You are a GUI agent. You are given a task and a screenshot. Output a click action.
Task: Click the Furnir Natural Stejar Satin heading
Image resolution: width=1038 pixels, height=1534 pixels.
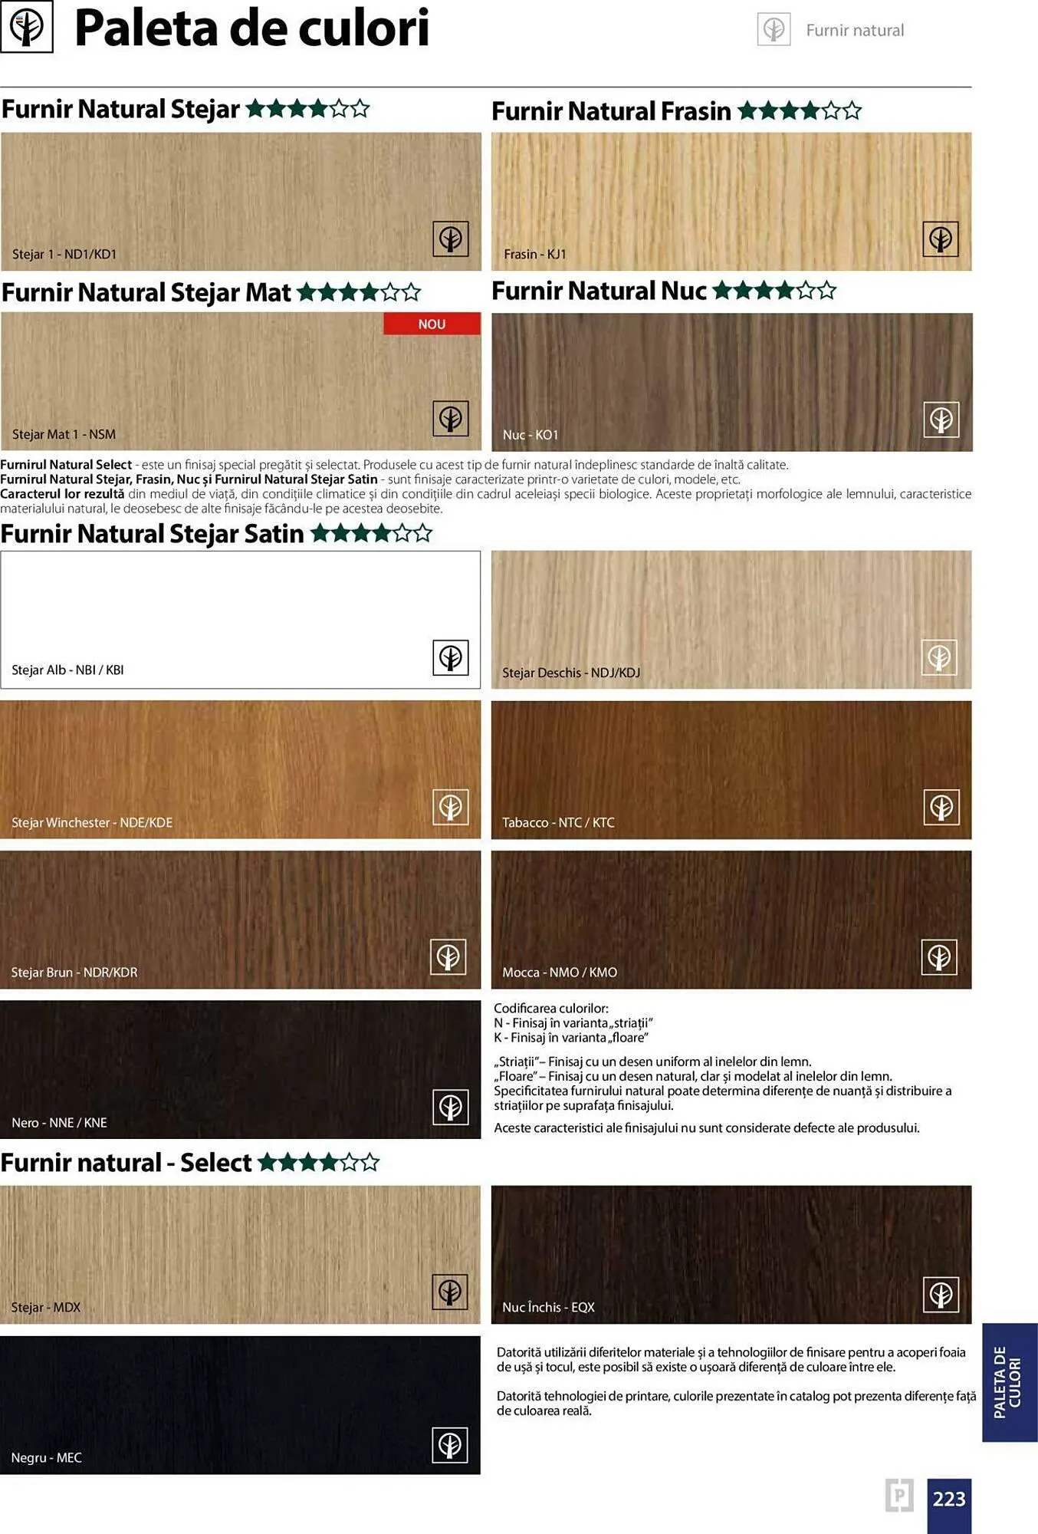pyautogui.click(x=152, y=533)
